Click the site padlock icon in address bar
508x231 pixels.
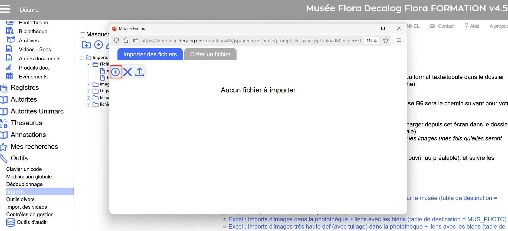[x=126, y=40]
